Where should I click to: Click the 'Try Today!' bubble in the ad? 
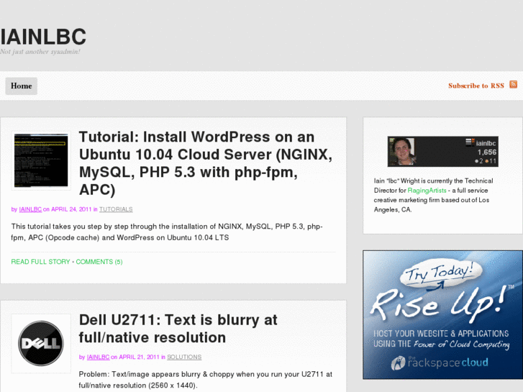[x=441, y=273]
